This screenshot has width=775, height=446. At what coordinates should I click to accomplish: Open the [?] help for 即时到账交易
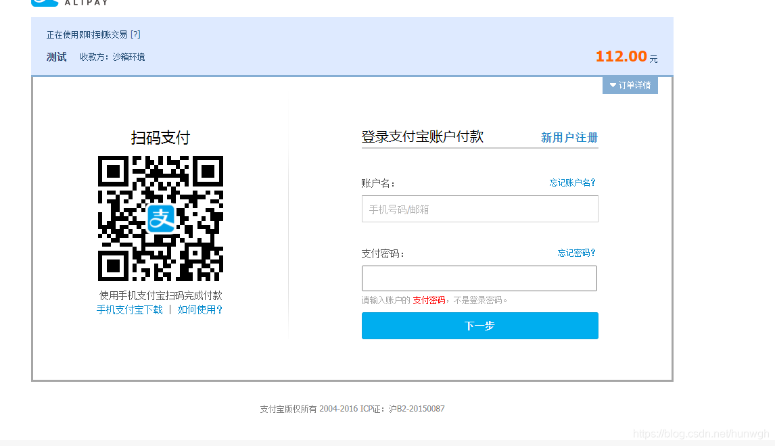point(135,34)
